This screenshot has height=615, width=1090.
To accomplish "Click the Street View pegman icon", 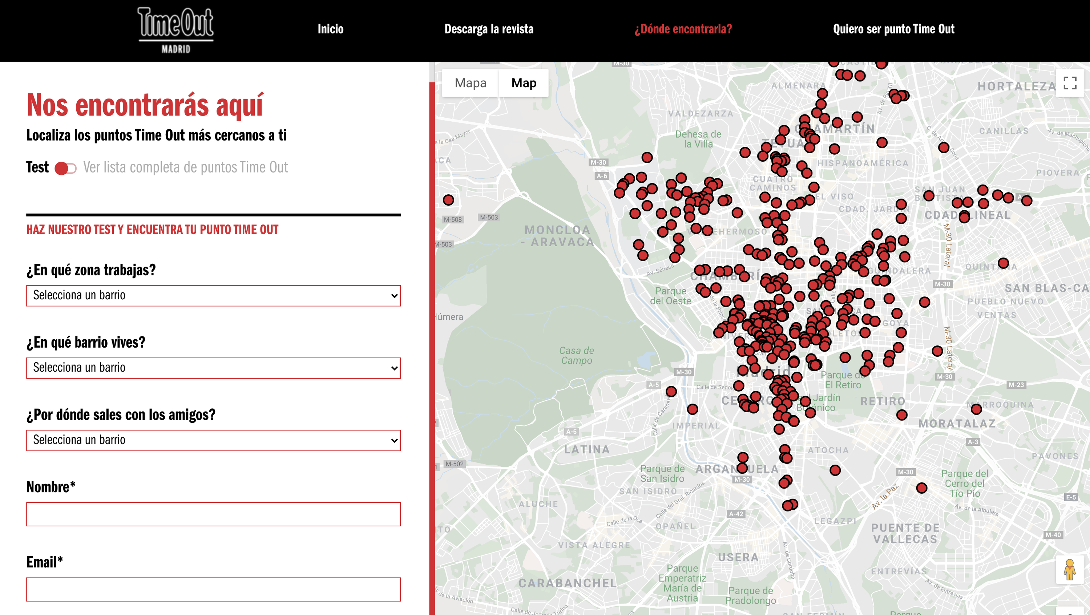I will (1070, 570).
